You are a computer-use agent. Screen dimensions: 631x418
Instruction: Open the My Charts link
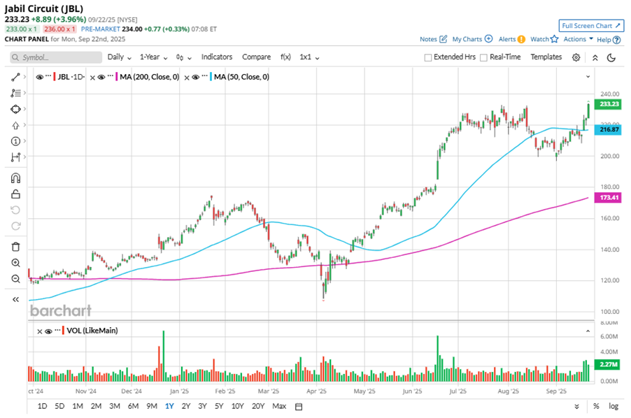click(472, 39)
